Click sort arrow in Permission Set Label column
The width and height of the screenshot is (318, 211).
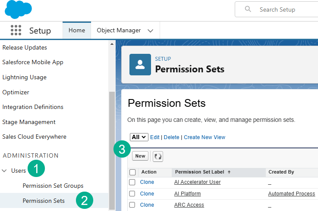coord(229,172)
